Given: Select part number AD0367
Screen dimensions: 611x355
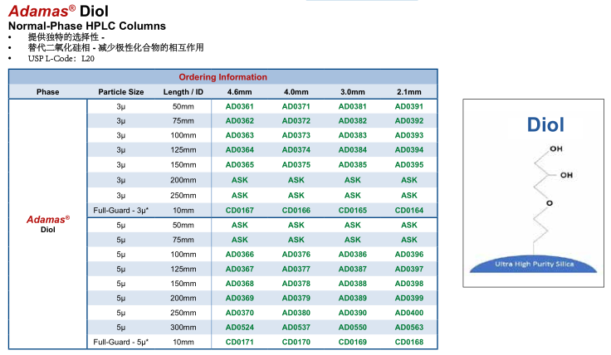Looking at the screenshot, I should pos(239,269).
